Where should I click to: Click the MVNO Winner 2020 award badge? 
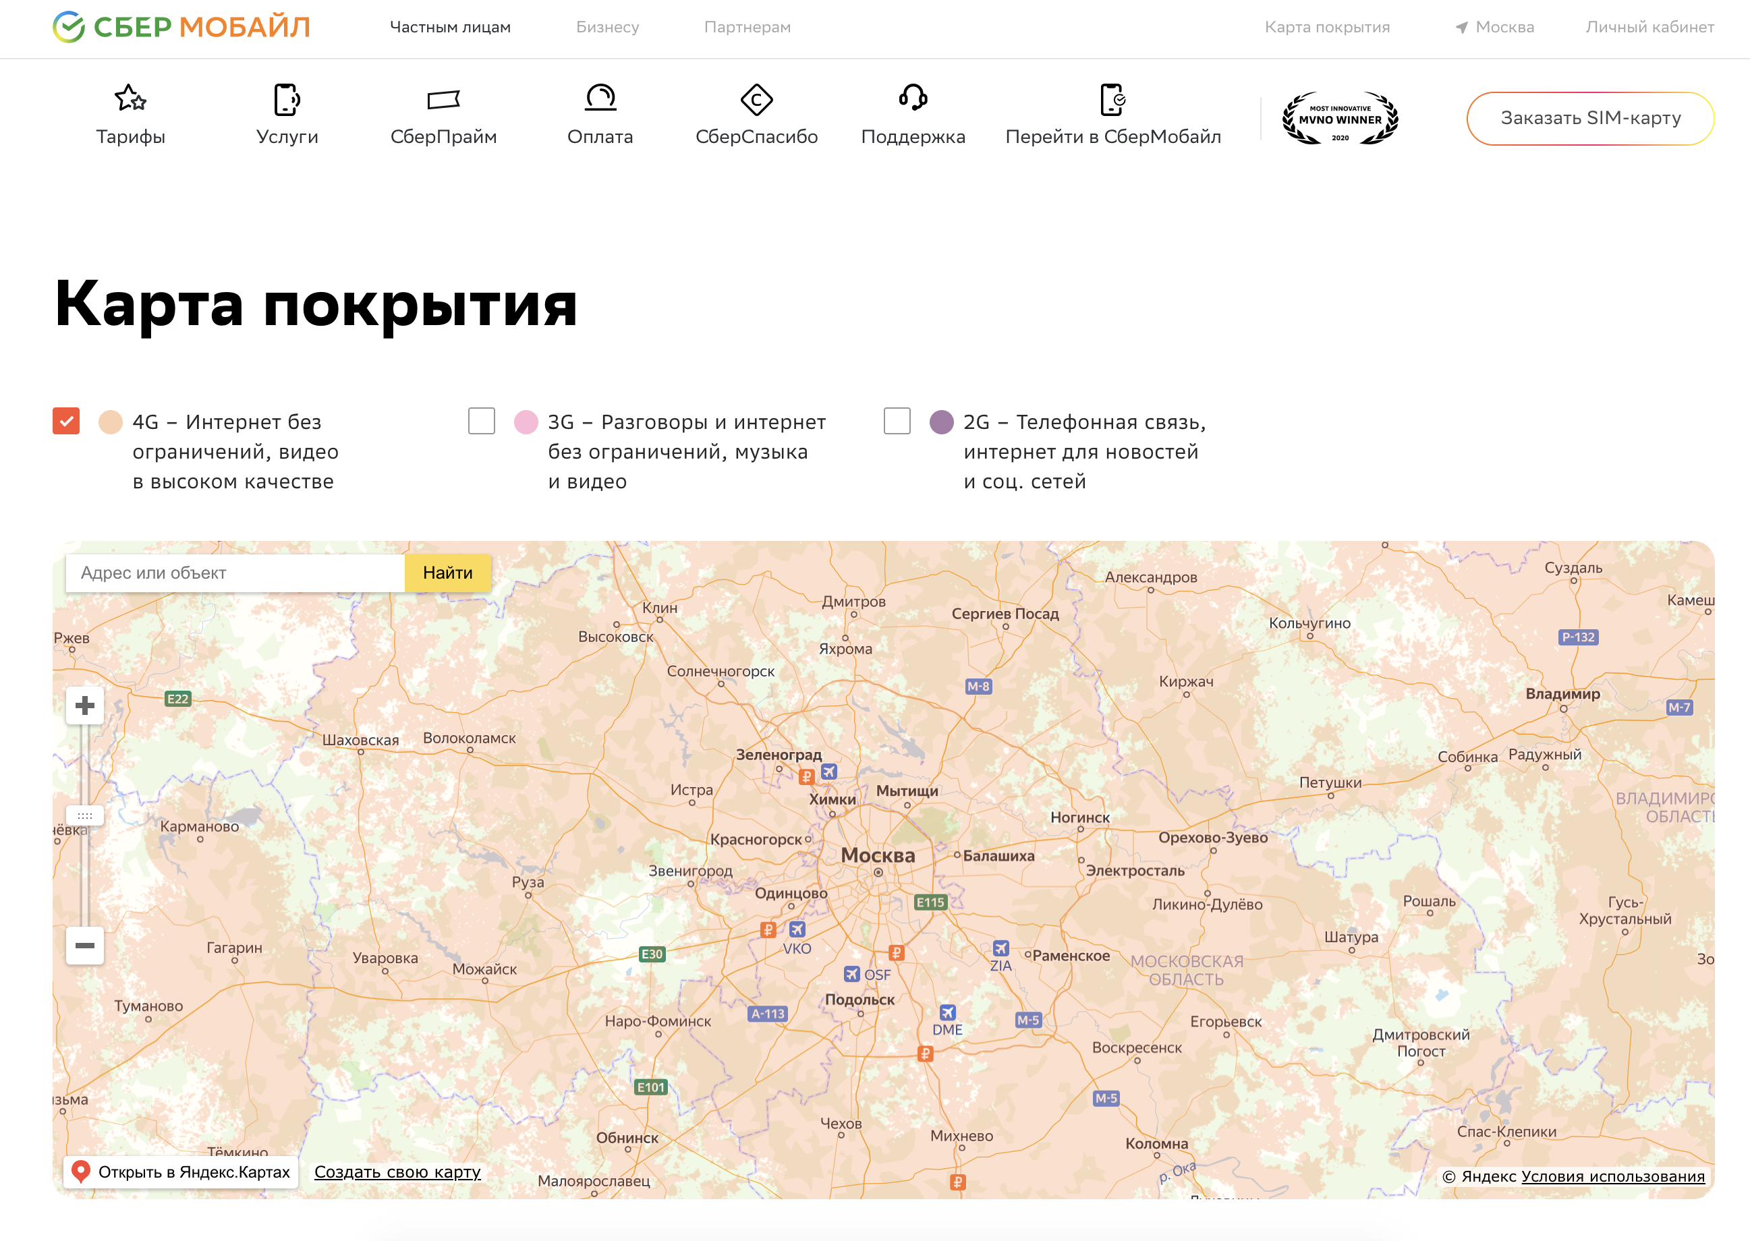pos(1340,119)
